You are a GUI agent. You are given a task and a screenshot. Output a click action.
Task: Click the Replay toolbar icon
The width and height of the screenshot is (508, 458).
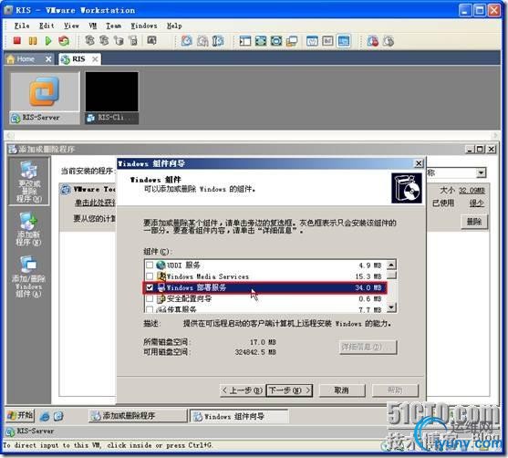pos(389,41)
